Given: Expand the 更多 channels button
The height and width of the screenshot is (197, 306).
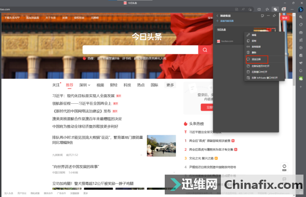Looking at the screenshot, I should [170, 85].
